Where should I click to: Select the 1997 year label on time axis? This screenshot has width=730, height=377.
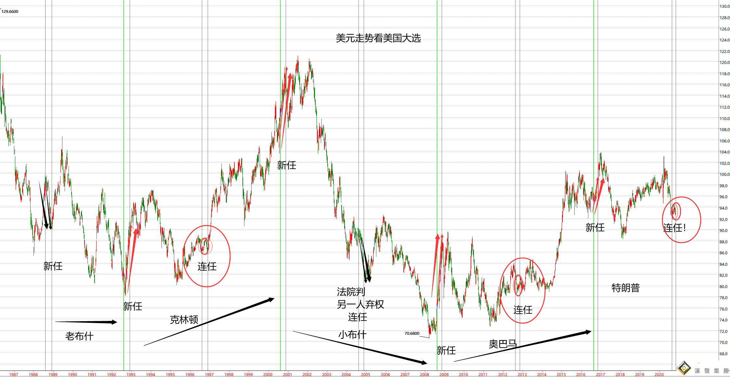(x=209, y=374)
